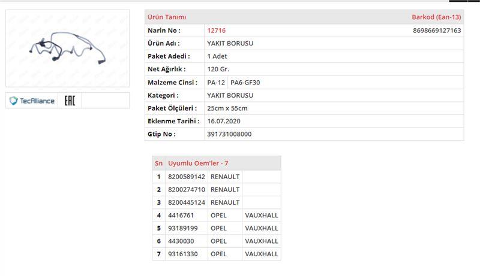The height and width of the screenshot is (276, 480).
Task: Select OEM number 8200589142
Action: click(187, 177)
